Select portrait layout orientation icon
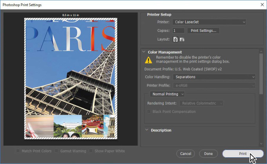 pos(175,39)
